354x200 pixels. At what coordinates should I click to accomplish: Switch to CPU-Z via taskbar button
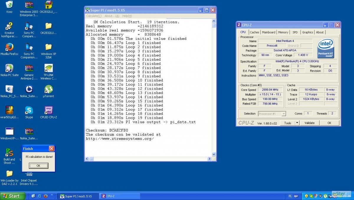pos(119,196)
